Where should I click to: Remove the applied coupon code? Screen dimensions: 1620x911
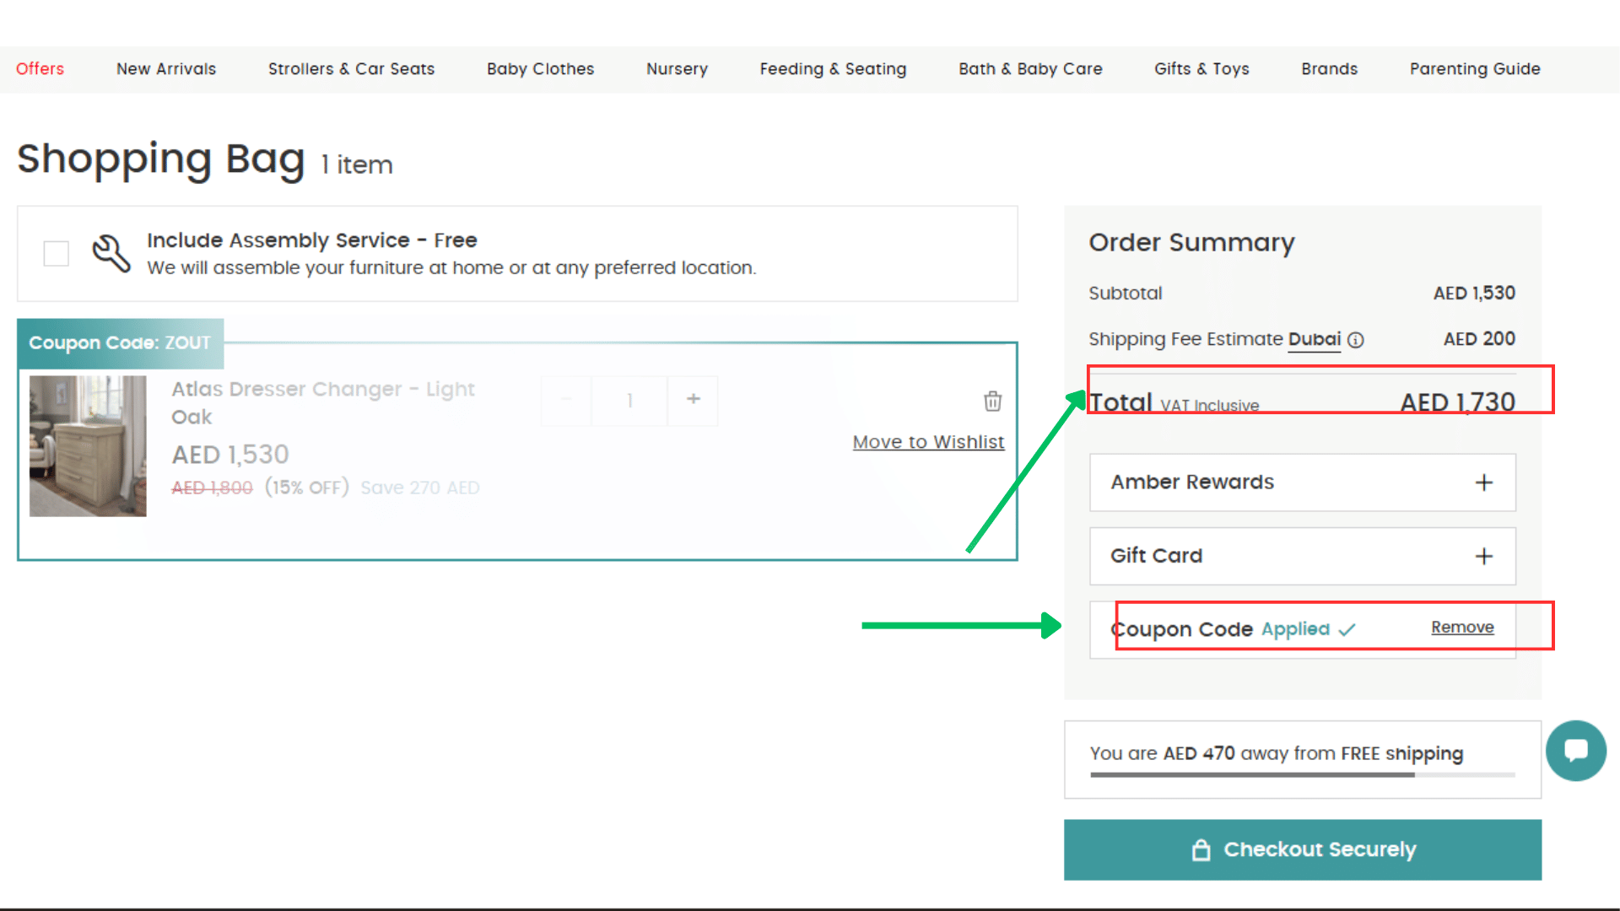1461,628
